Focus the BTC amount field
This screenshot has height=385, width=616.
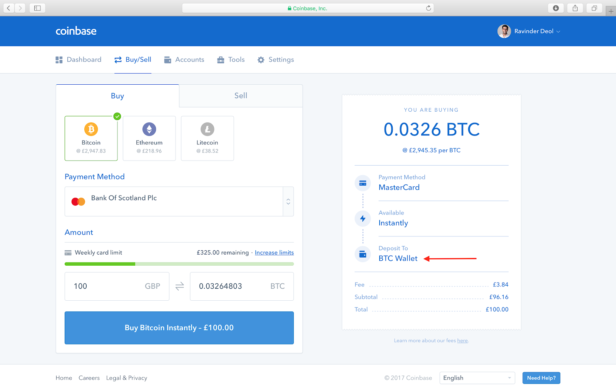(242, 286)
